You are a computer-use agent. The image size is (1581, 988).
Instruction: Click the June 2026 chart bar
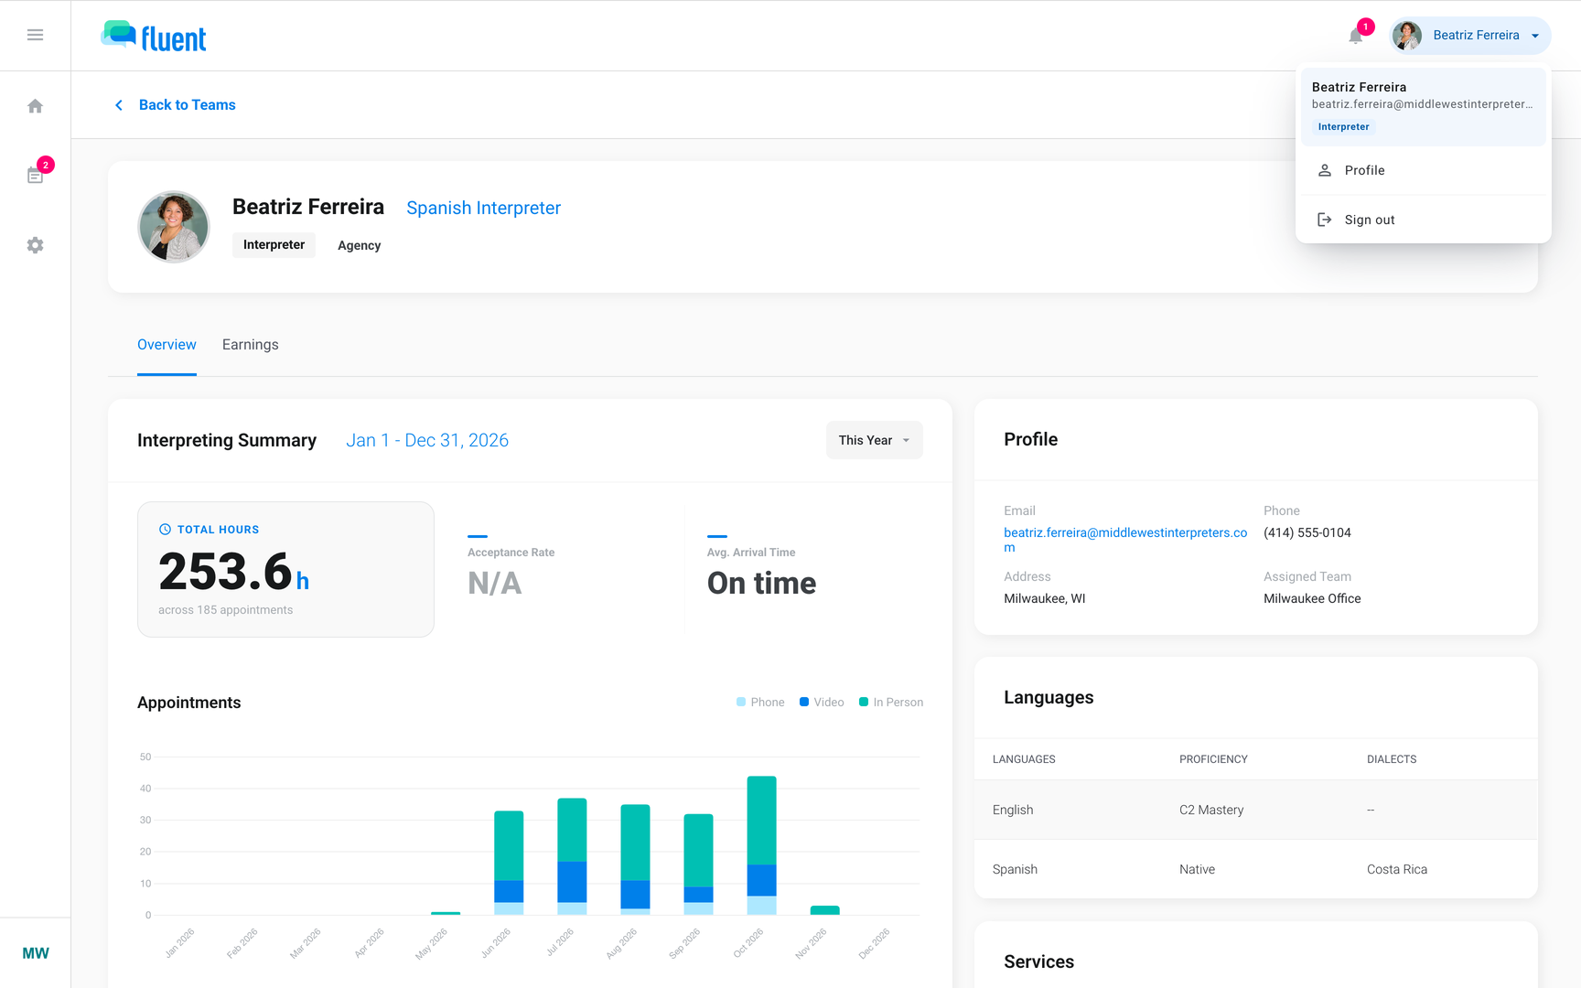click(x=509, y=863)
